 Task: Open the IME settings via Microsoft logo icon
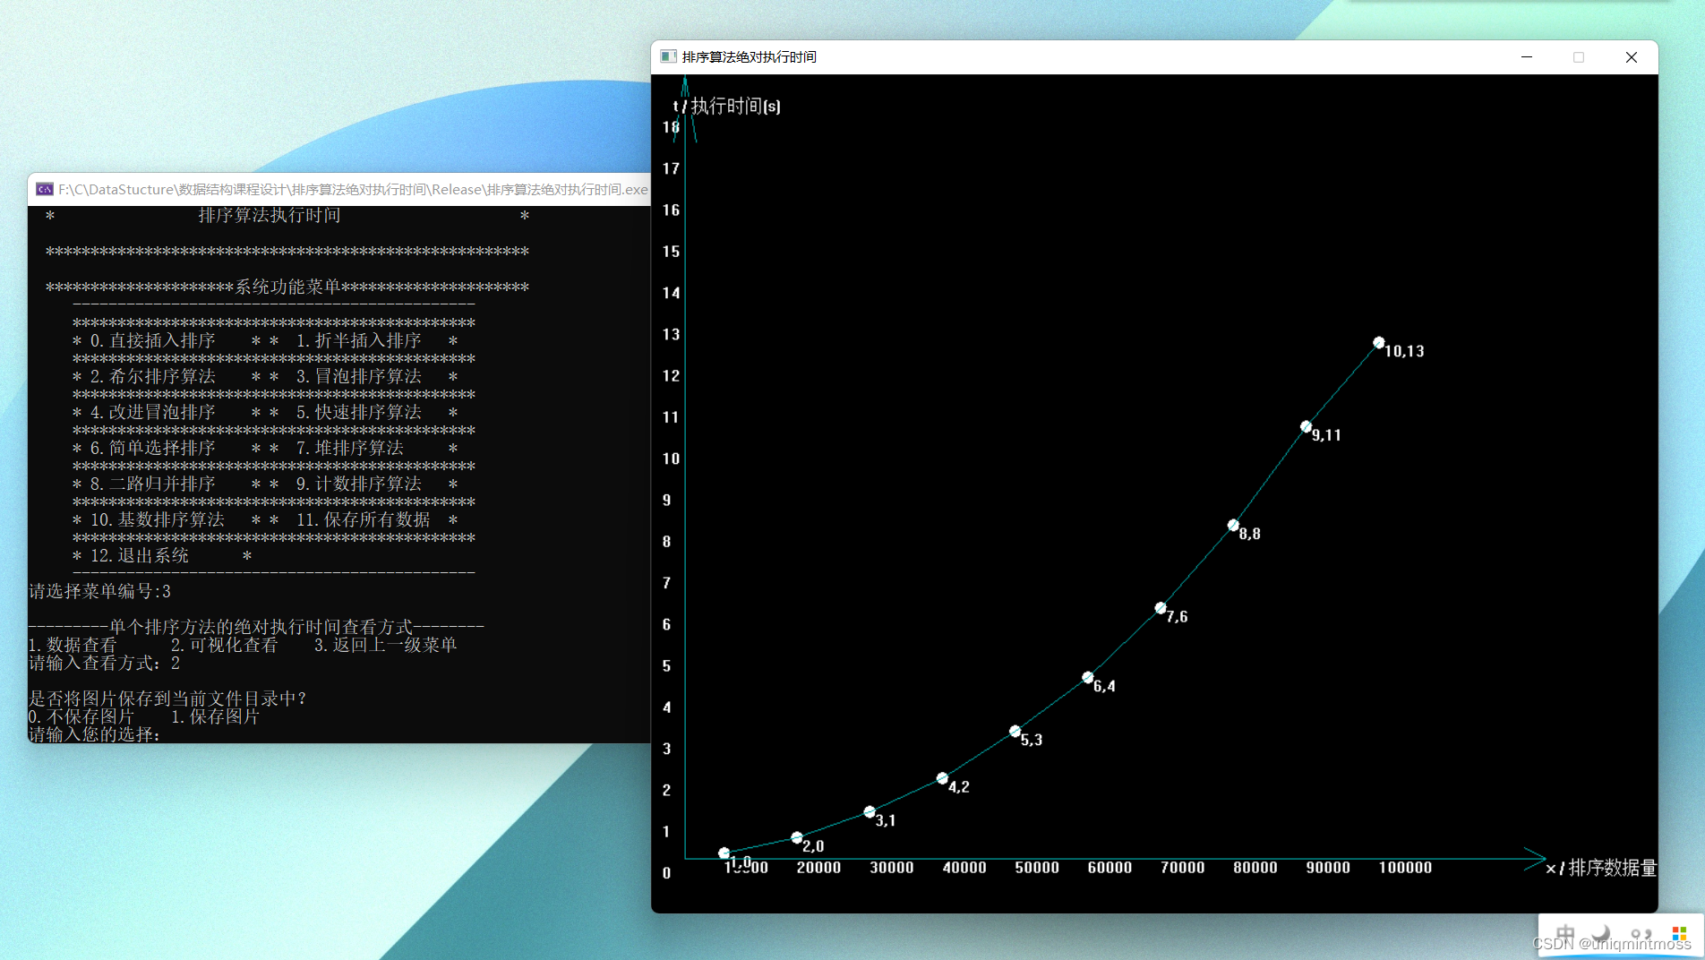(1679, 933)
